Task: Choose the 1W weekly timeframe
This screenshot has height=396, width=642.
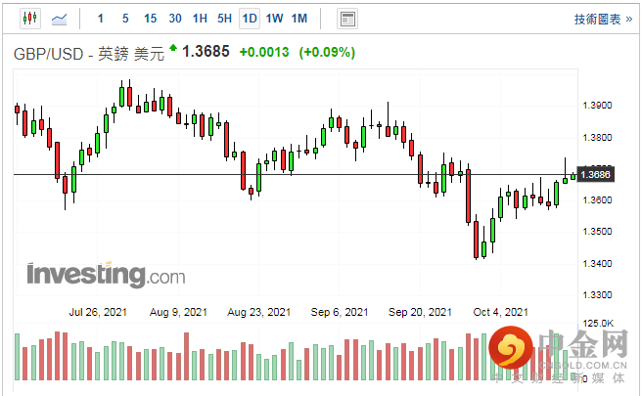Action: [274, 19]
